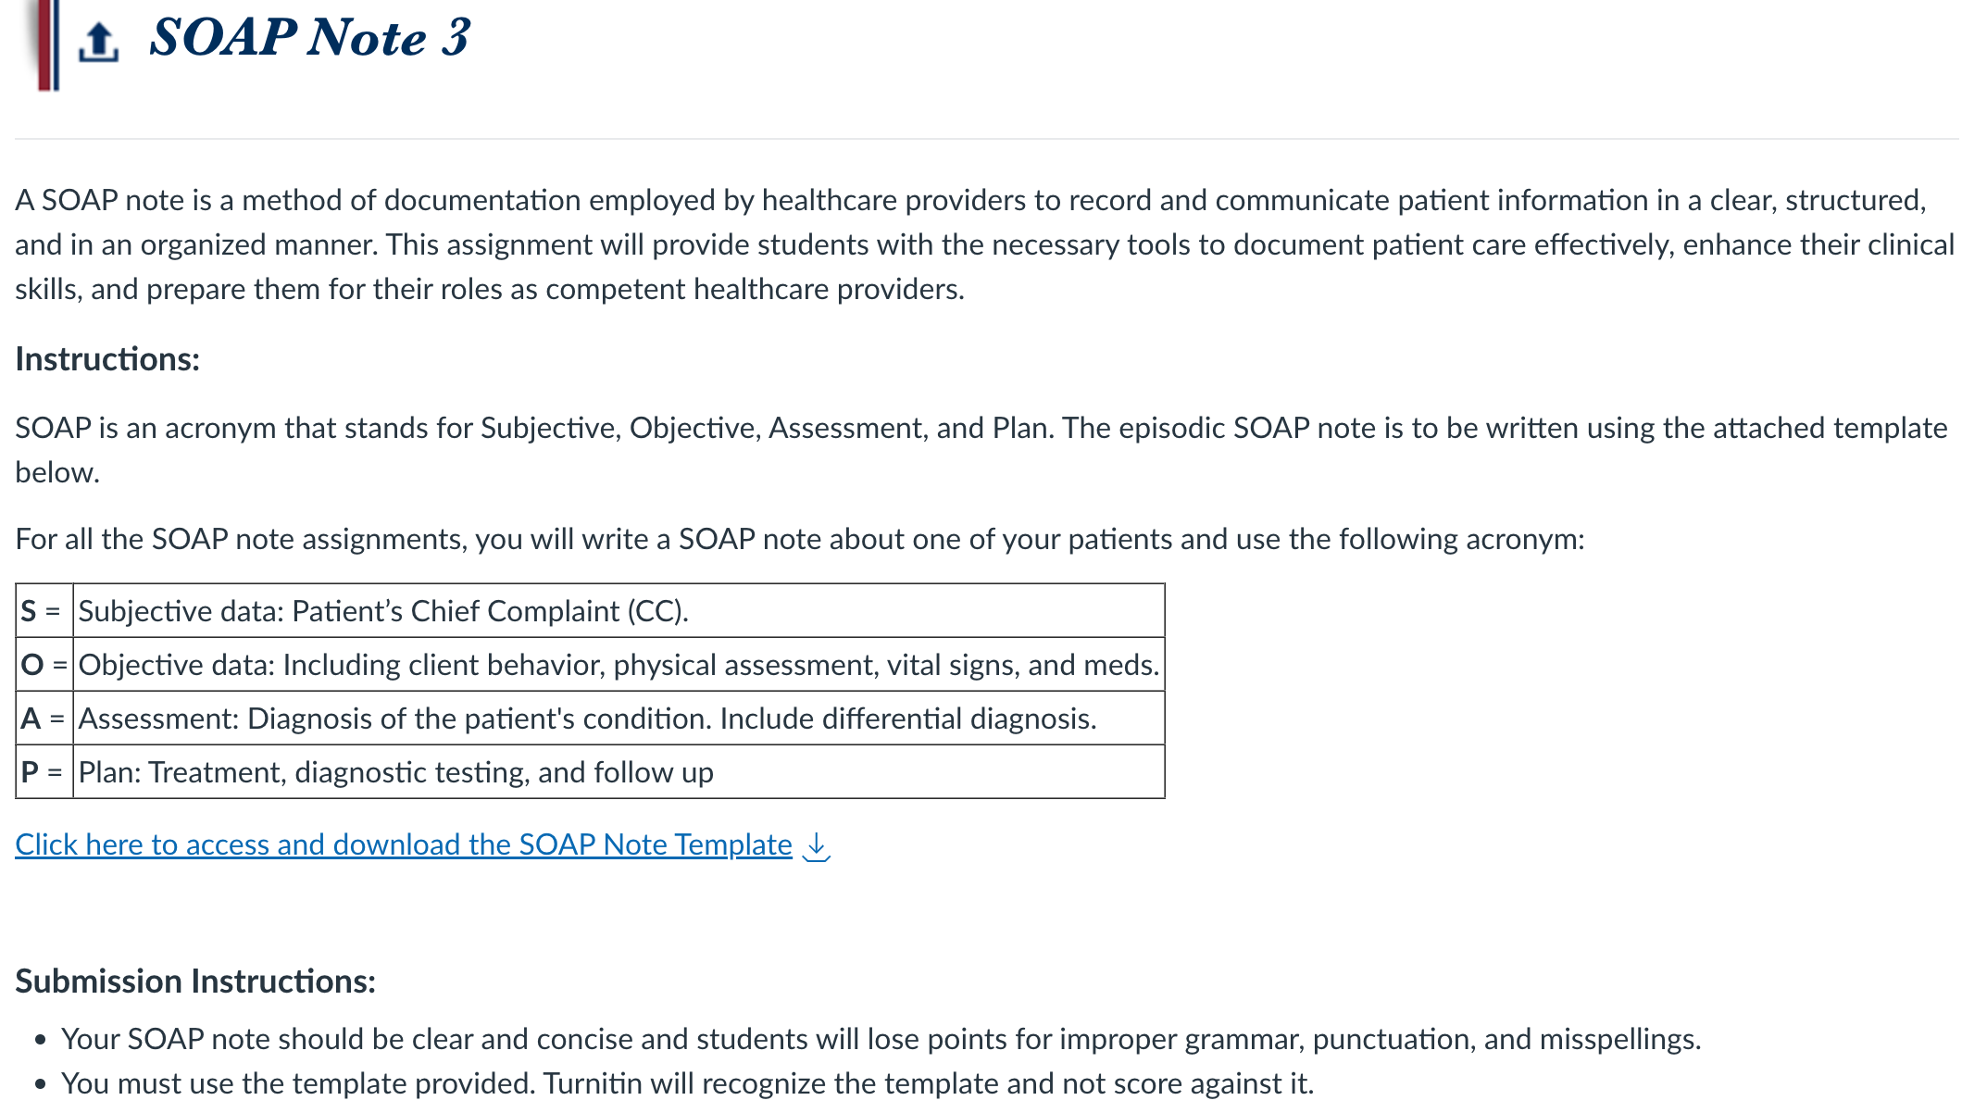Viewport: 1987px width, 1113px height.
Task: Click the bullet about grammar and punctuation
Action: (881, 1039)
